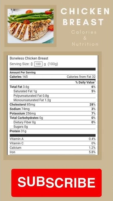The height and width of the screenshot is (201, 113).
Task: Click the Total Carbohydrates 0g row
Action: point(53,118)
